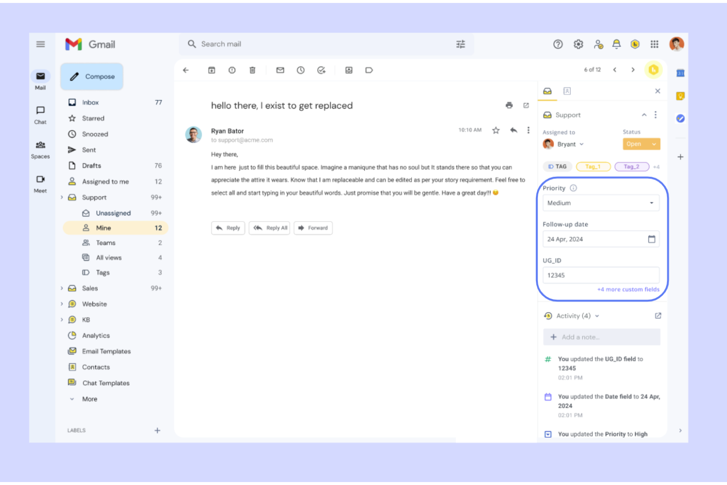Open the Priority dropdown showing Medium
This screenshot has height=485, width=727.
click(x=601, y=202)
